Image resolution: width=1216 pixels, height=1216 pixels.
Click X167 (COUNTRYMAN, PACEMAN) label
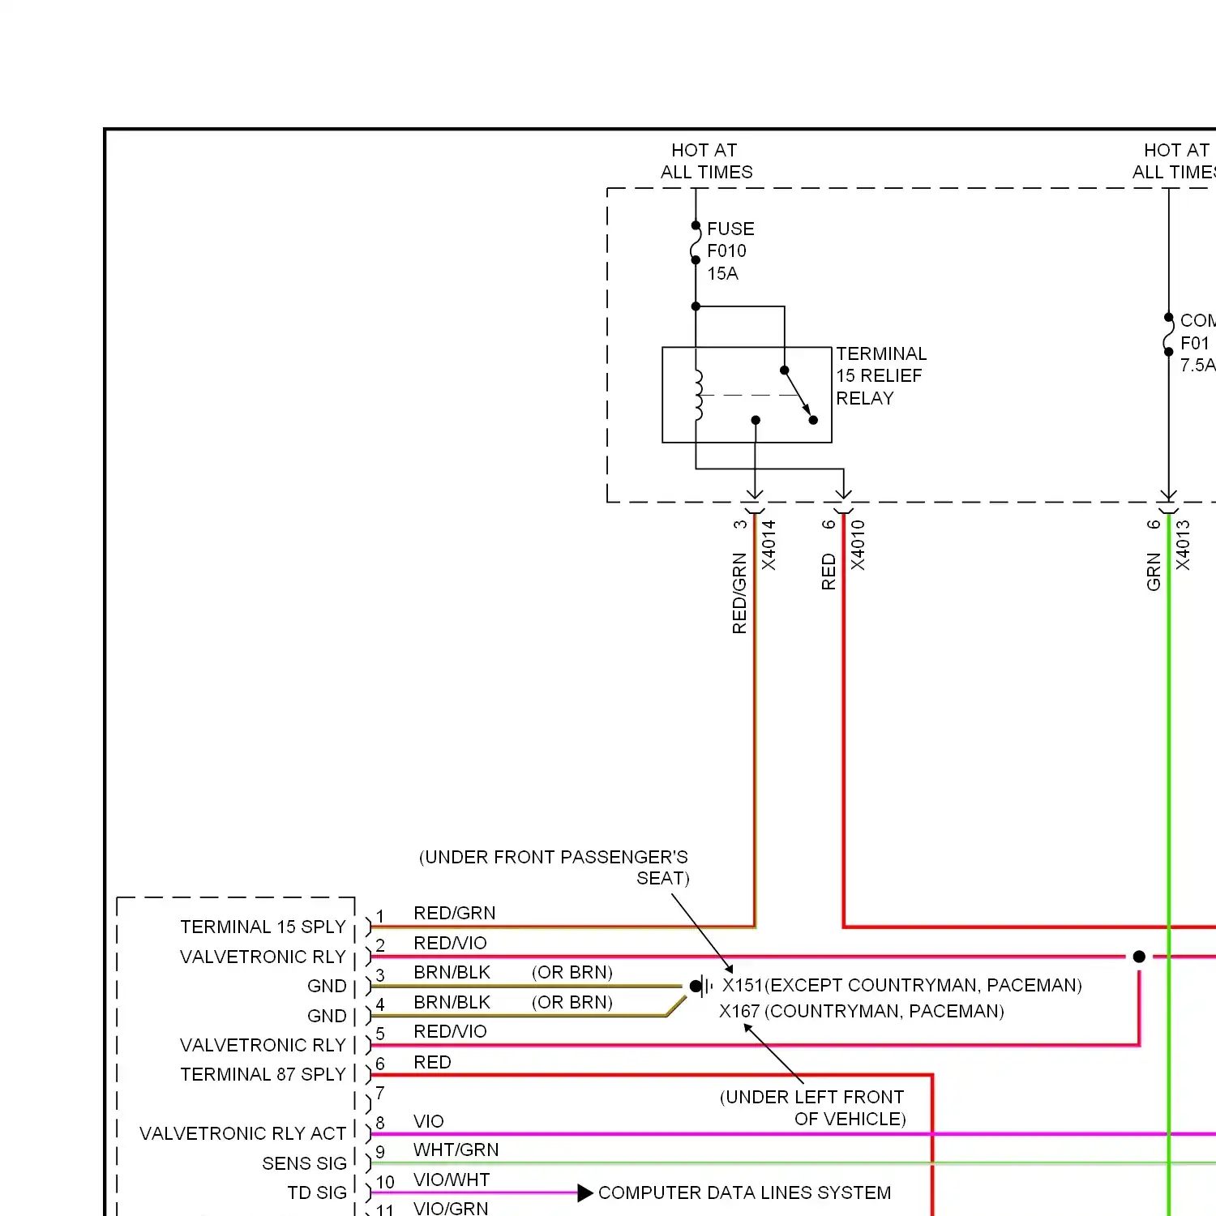pyautogui.click(x=862, y=1011)
